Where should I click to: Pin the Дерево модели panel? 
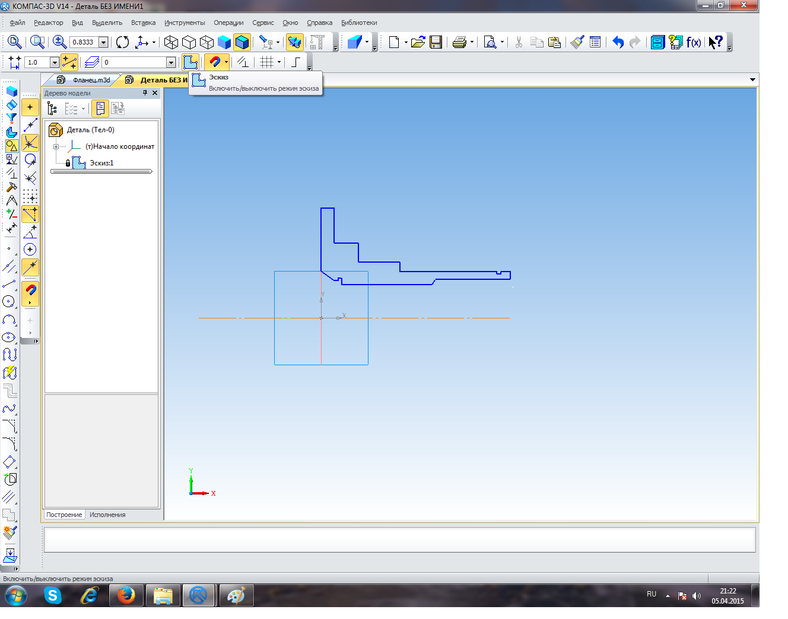click(145, 93)
